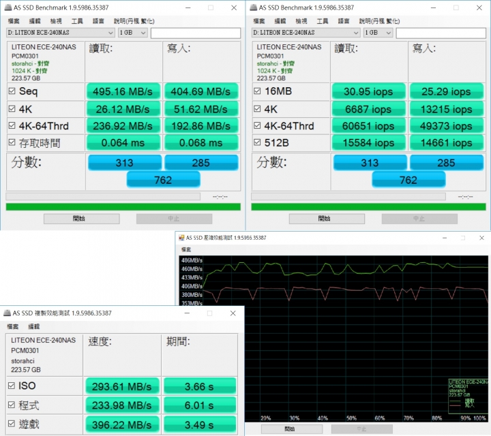Click the 14661 iops 512B write result
Viewport: 491px width, 436px height.
(447, 142)
